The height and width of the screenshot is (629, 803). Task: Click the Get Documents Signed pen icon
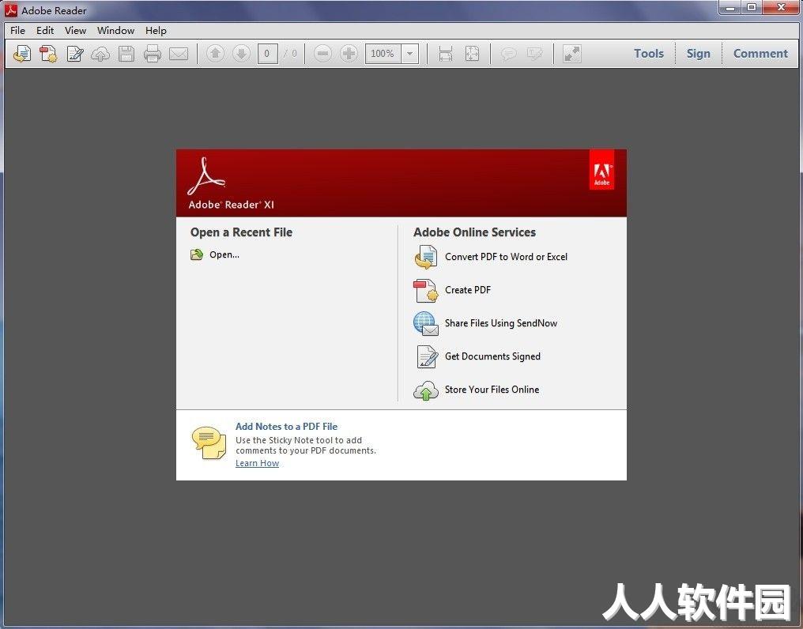point(427,356)
